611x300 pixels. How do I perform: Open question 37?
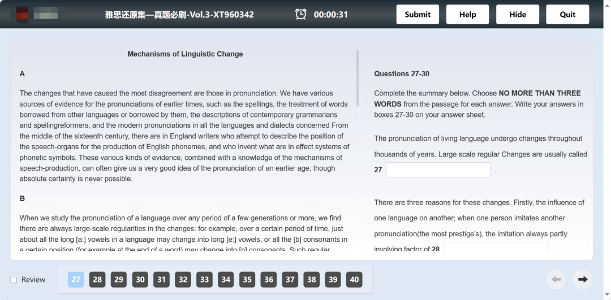point(290,279)
